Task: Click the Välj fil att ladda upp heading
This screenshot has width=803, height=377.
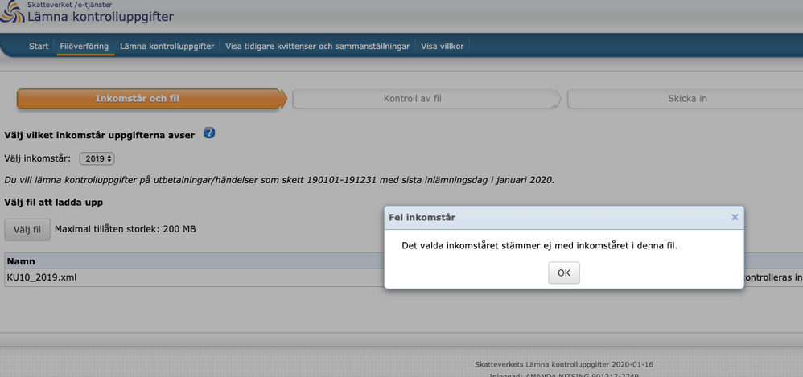Action: tap(54, 202)
